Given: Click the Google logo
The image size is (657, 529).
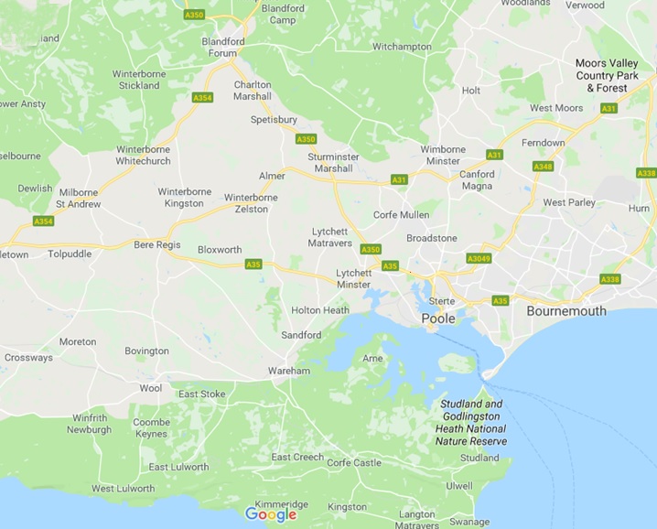Looking at the screenshot, I should click(271, 514).
